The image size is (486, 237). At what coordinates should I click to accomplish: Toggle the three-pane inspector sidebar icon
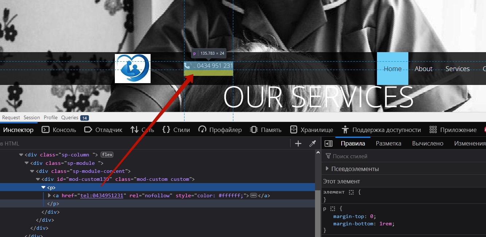(x=328, y=144)
